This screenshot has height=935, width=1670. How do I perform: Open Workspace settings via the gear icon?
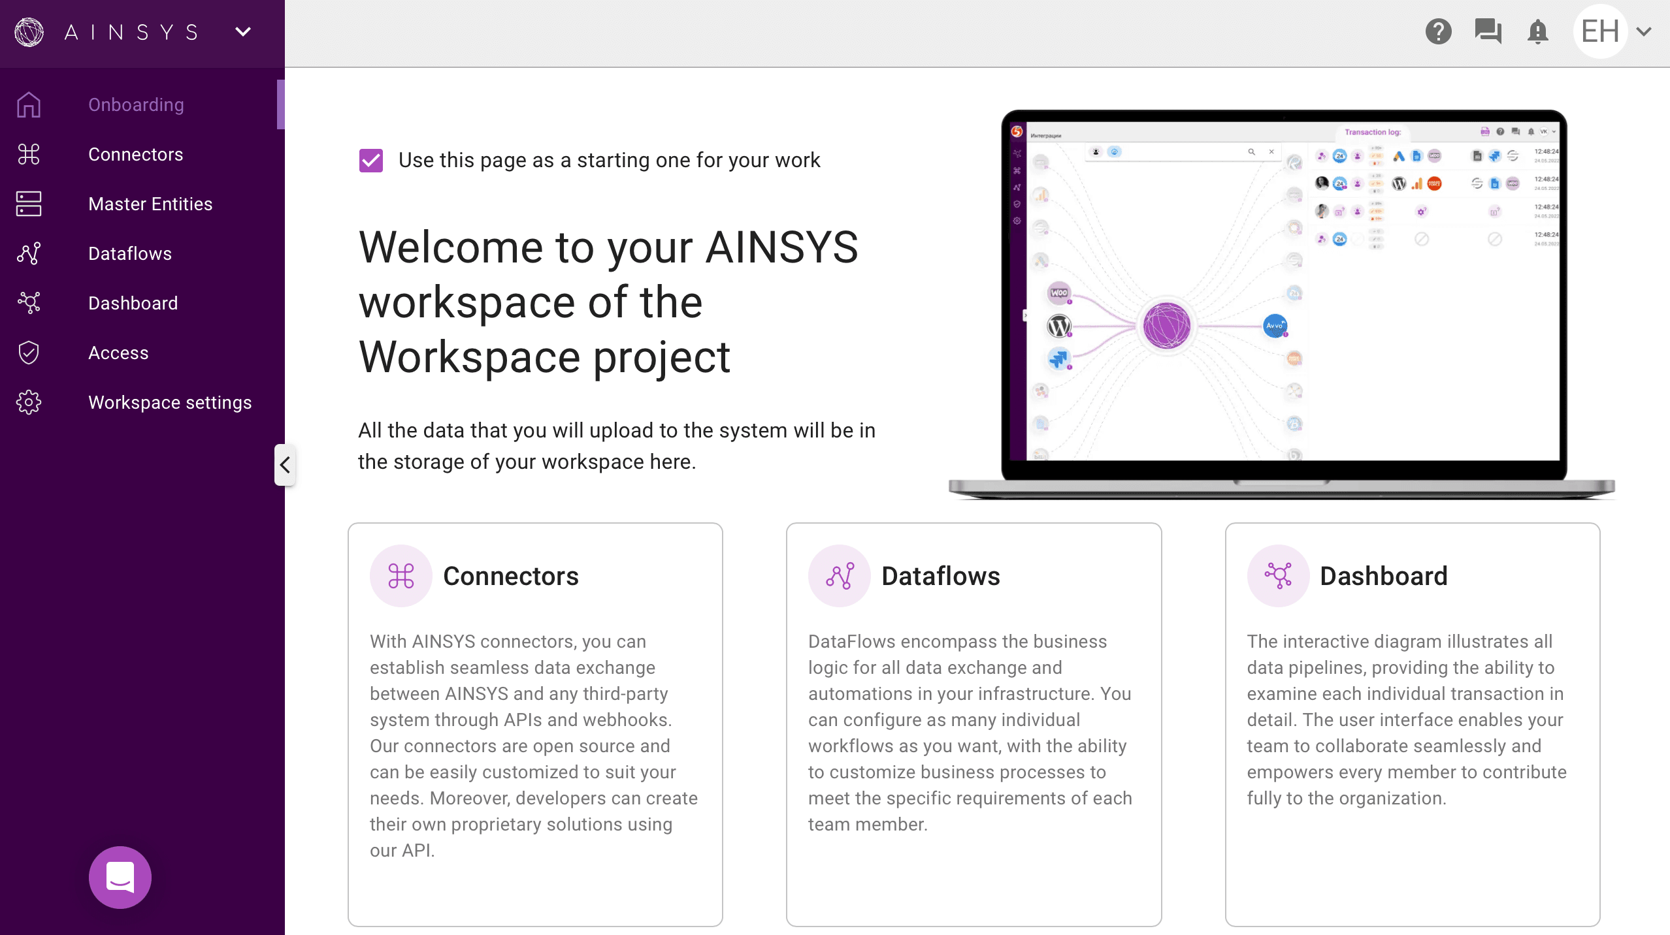tap(29, 402)
